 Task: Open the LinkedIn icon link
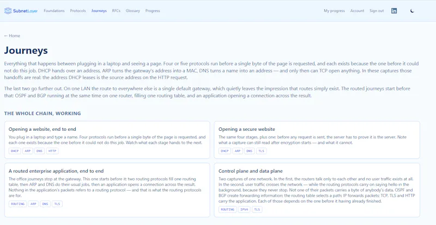pos(394,11)
